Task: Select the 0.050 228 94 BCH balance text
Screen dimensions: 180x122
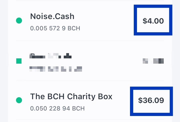Action: [x=57, y=108]
